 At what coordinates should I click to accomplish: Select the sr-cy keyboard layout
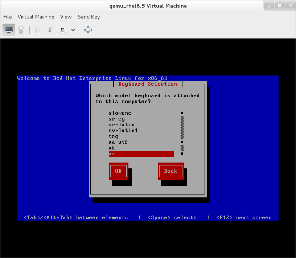point(141,119)
